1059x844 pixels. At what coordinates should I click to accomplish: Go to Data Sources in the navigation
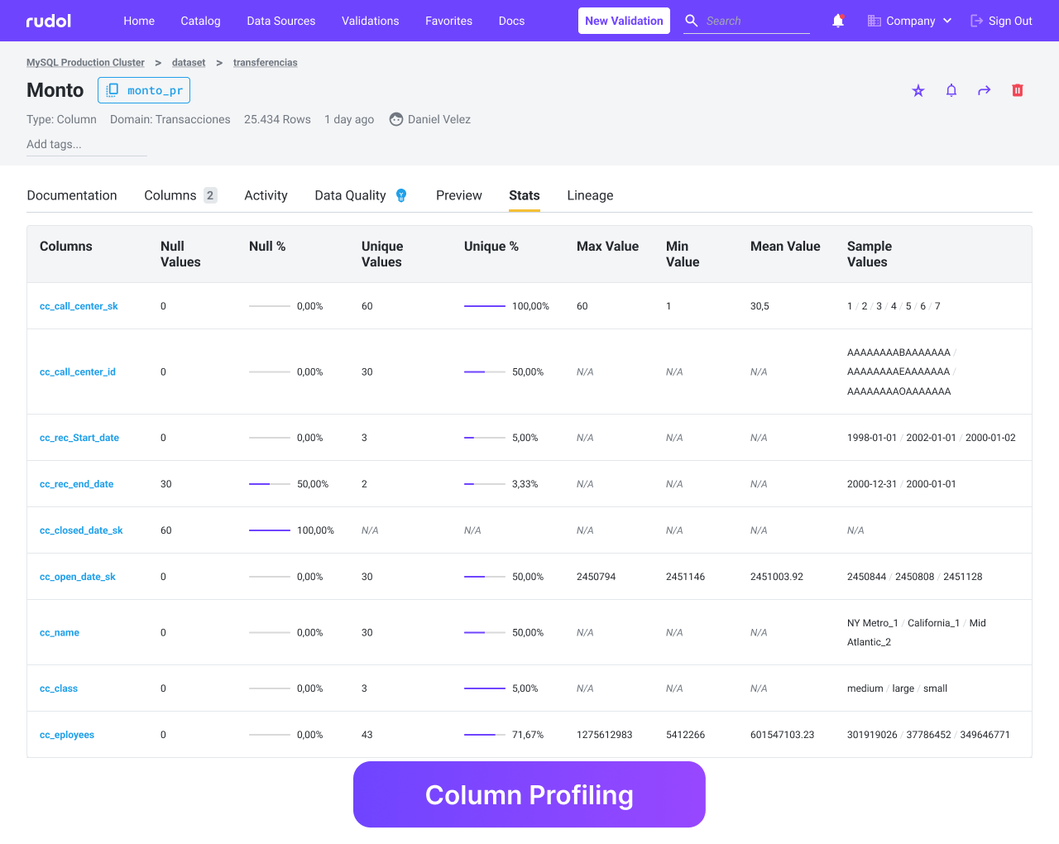pos(280,21)
